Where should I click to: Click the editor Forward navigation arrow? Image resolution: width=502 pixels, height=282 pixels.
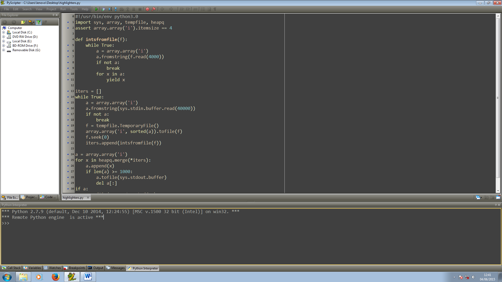coord(171,9)
